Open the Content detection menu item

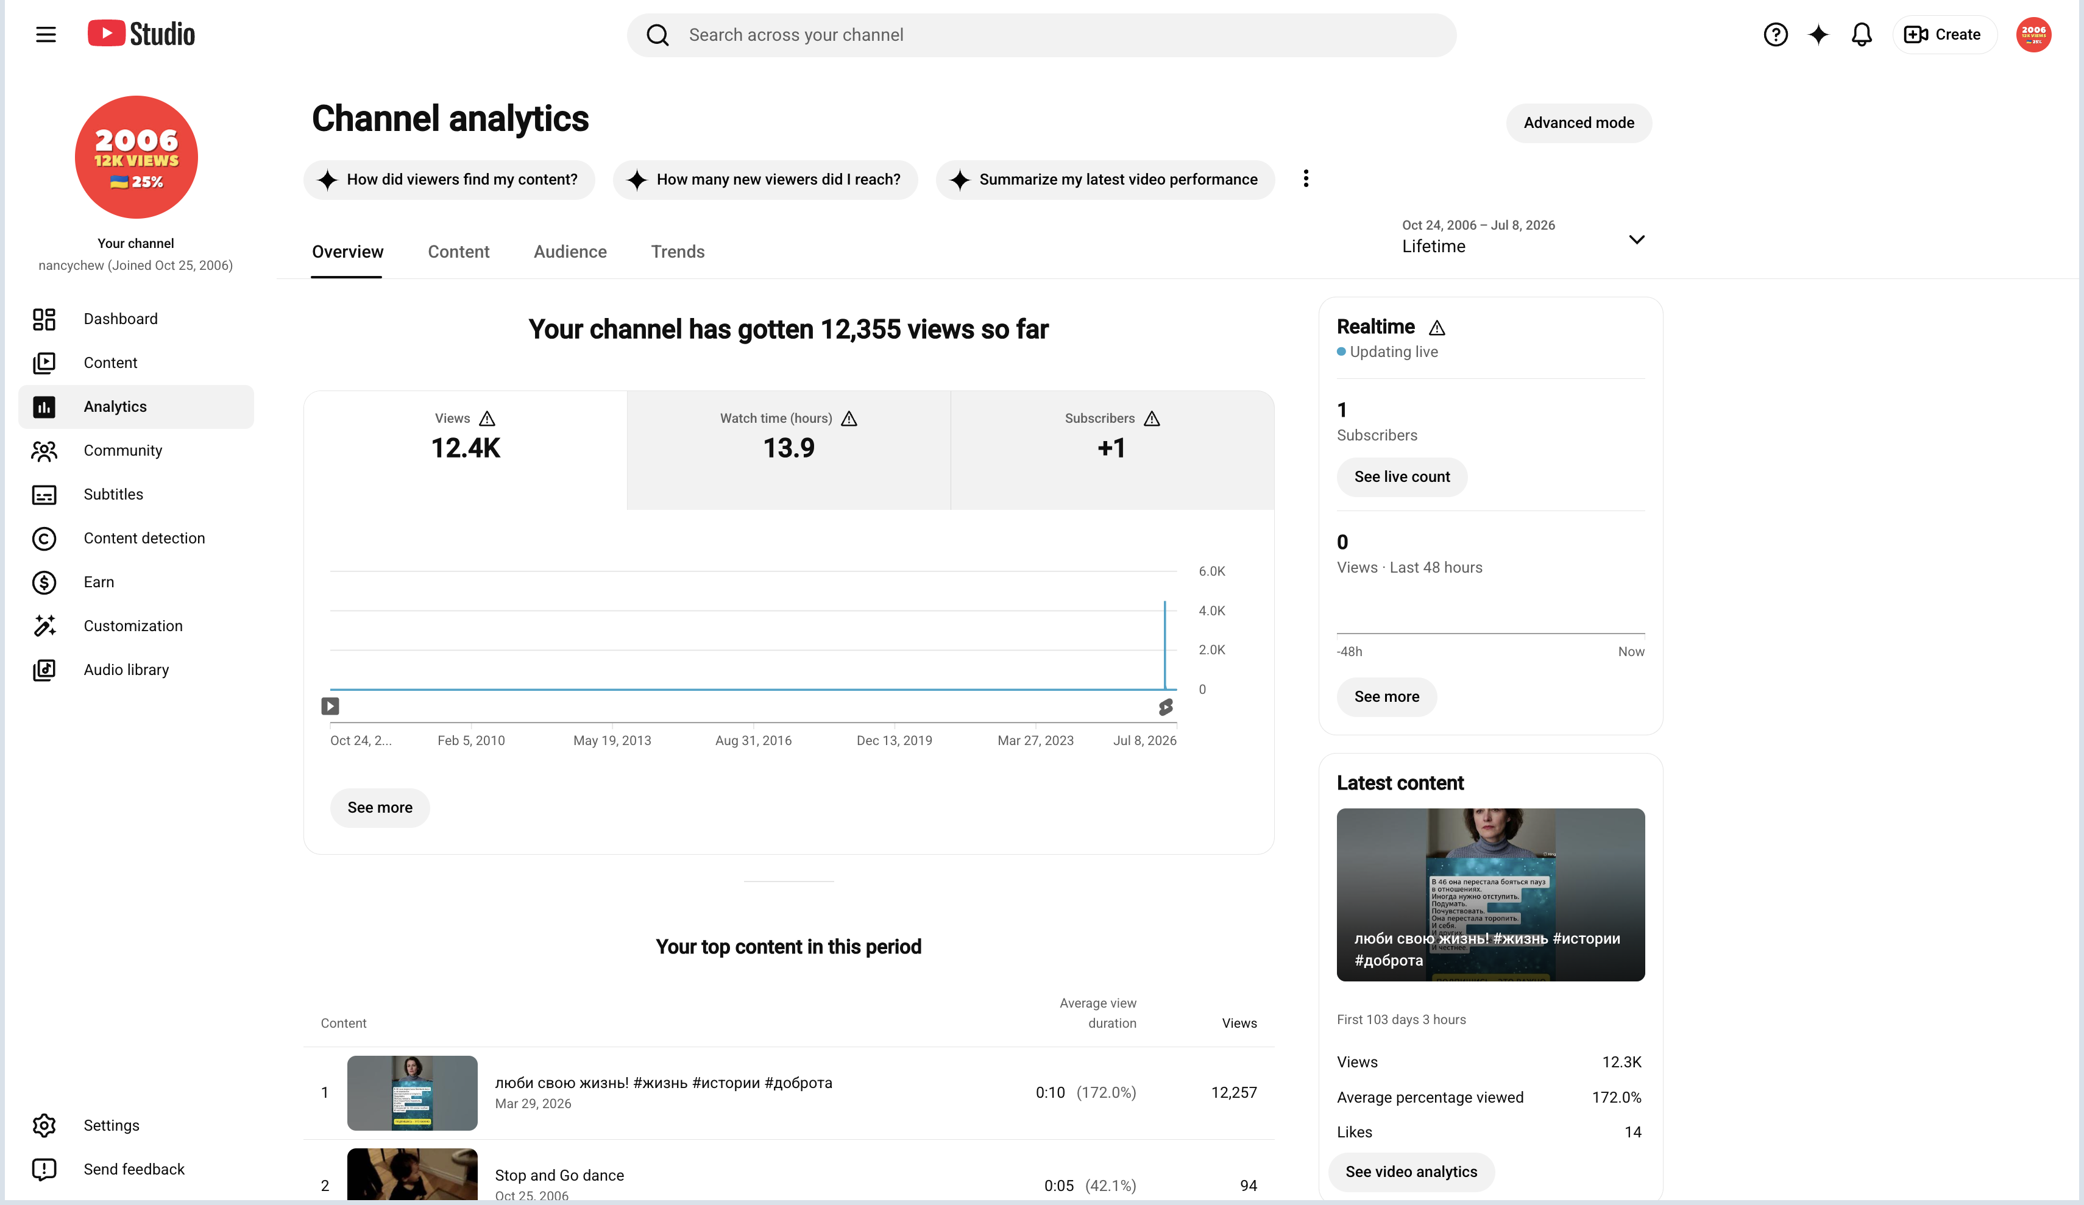[x=136, y=539]
